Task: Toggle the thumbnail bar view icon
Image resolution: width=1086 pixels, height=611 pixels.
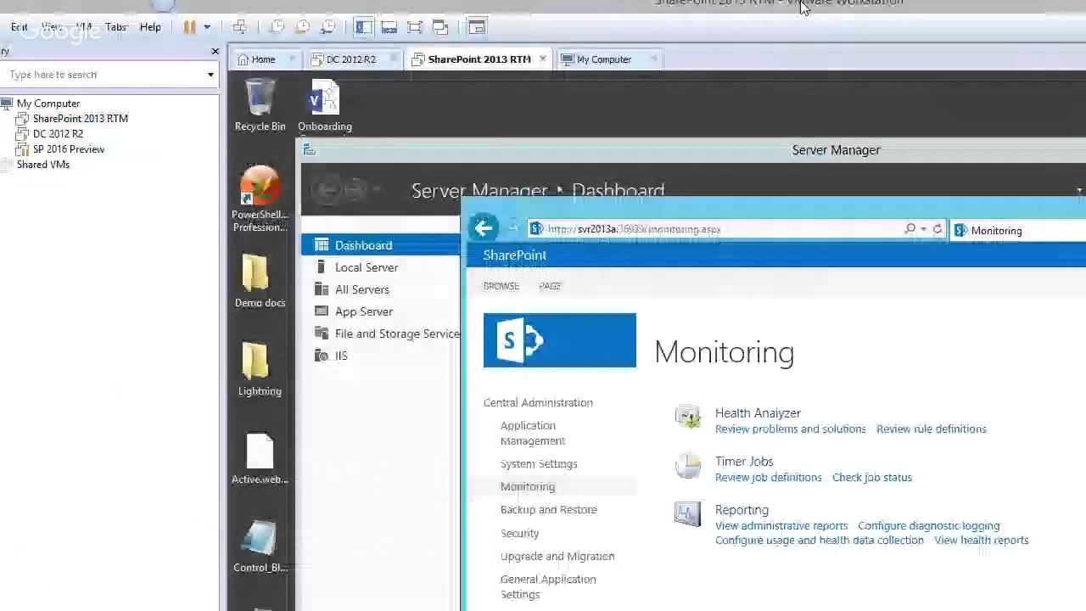Action: coord(389,27)
